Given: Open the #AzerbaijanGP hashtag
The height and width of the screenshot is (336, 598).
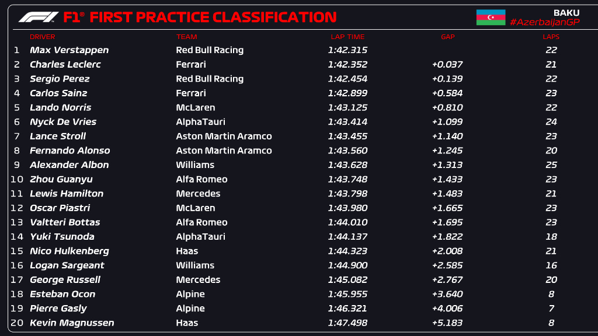Looking at the screenshot, I should (544, 22).
